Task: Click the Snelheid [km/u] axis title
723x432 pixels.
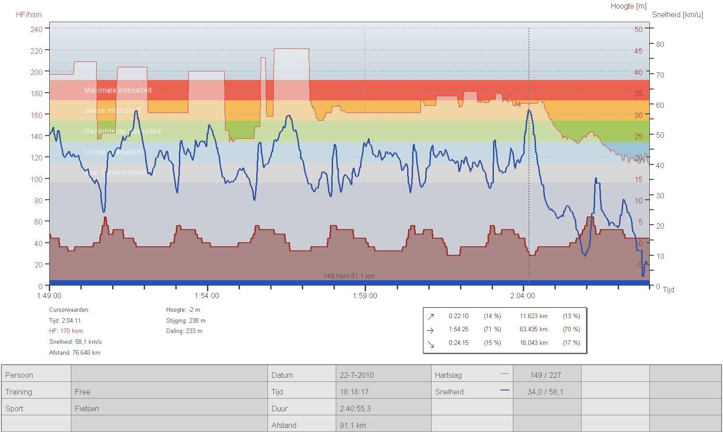Action: coord(677,15)
